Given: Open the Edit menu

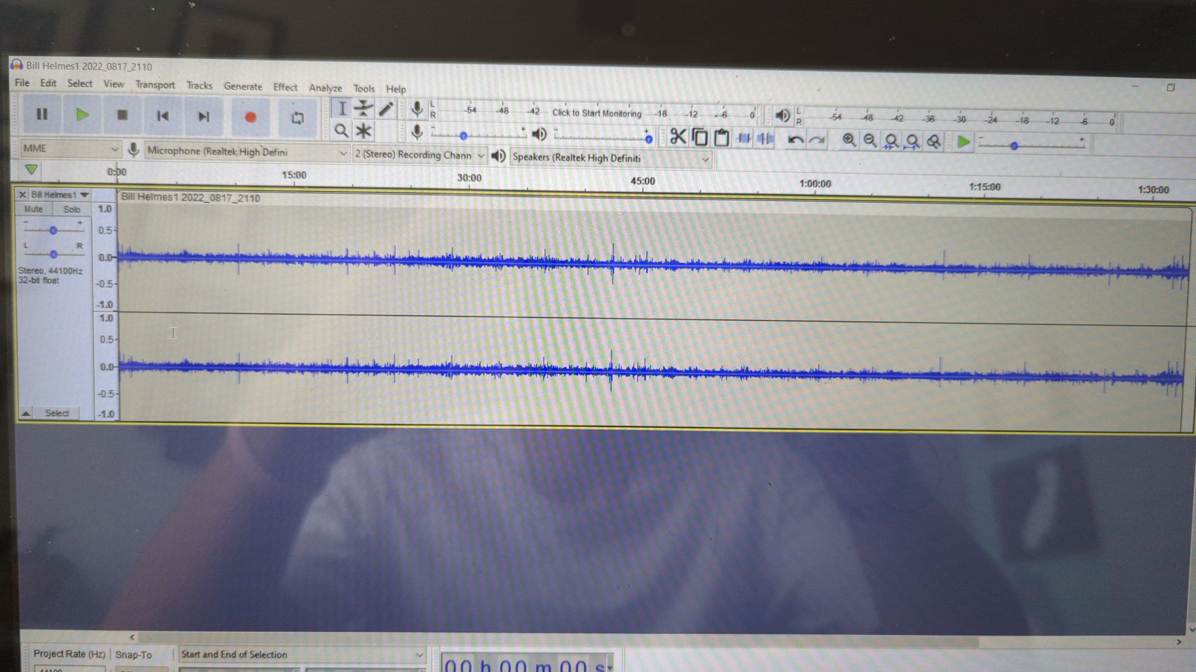Looking at the screenshot, I should click(48, 83).
